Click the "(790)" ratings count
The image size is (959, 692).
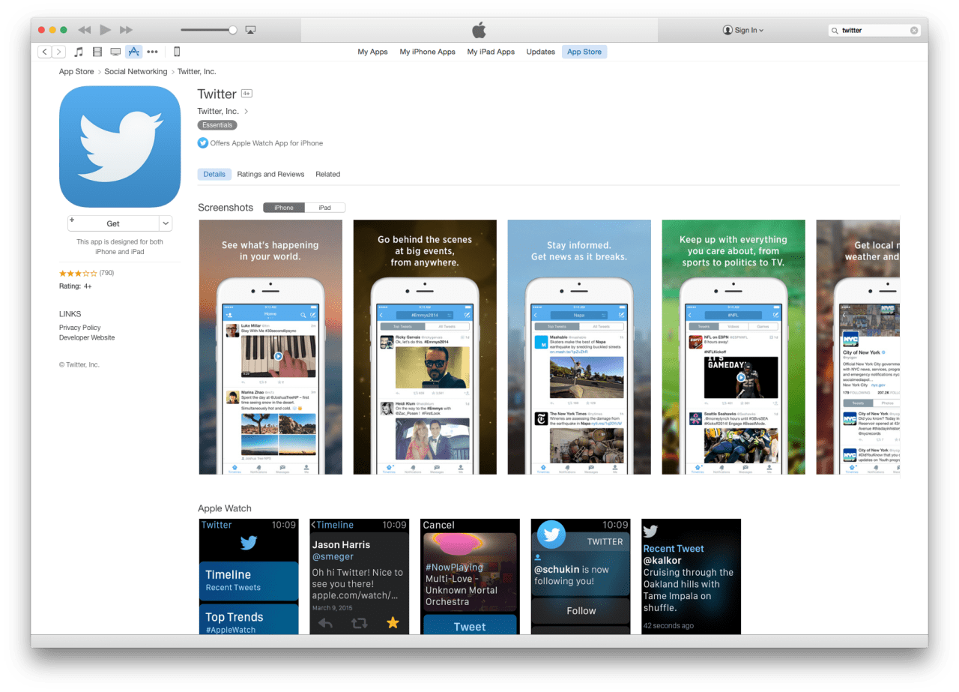[x=106, y=273]
